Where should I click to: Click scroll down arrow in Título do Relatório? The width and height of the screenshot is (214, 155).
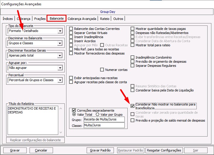pos(61,132)
